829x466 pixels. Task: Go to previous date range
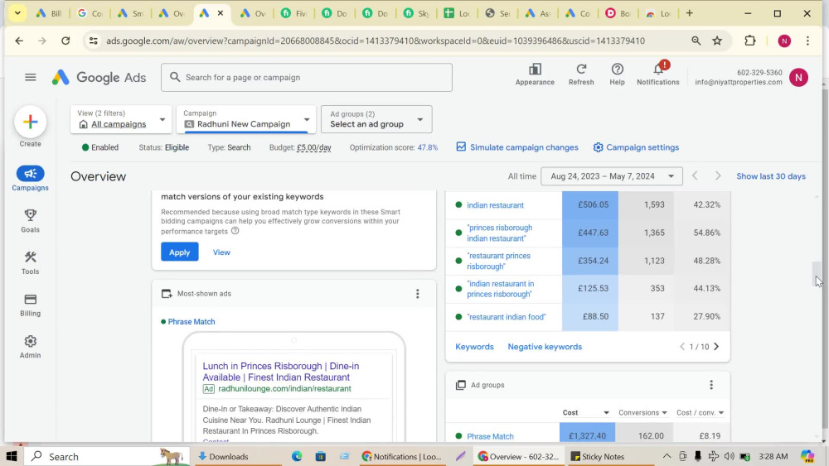695,176
